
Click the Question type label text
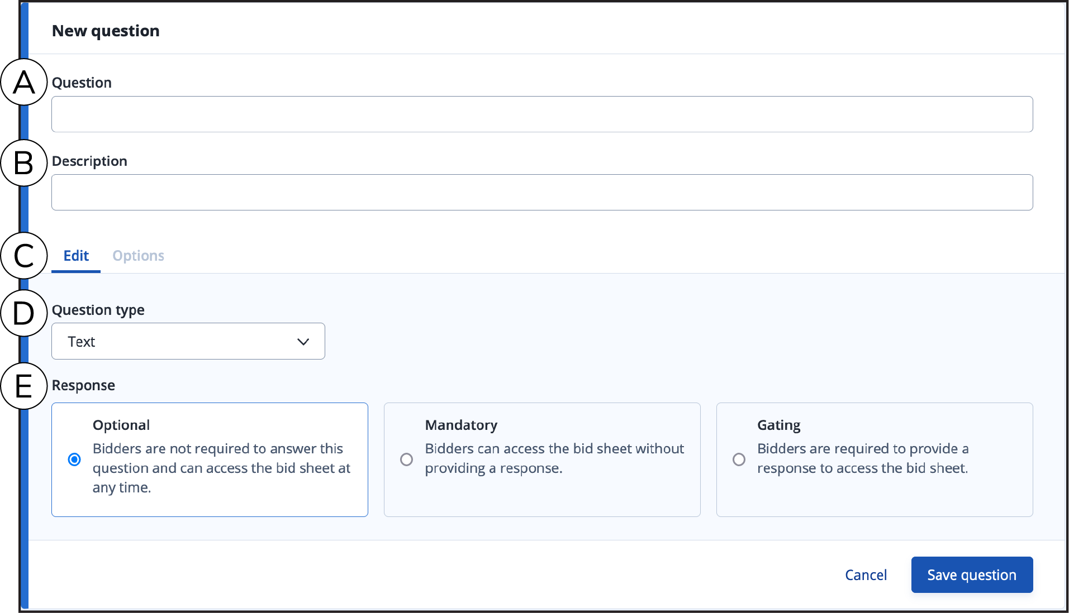[98, 310]
